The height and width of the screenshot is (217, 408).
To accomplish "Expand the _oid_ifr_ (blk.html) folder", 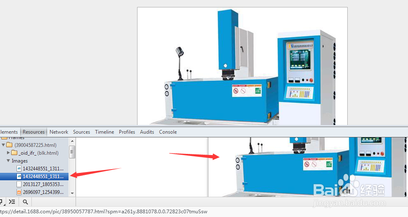I will pyautogui.click(x=8, y=153).
